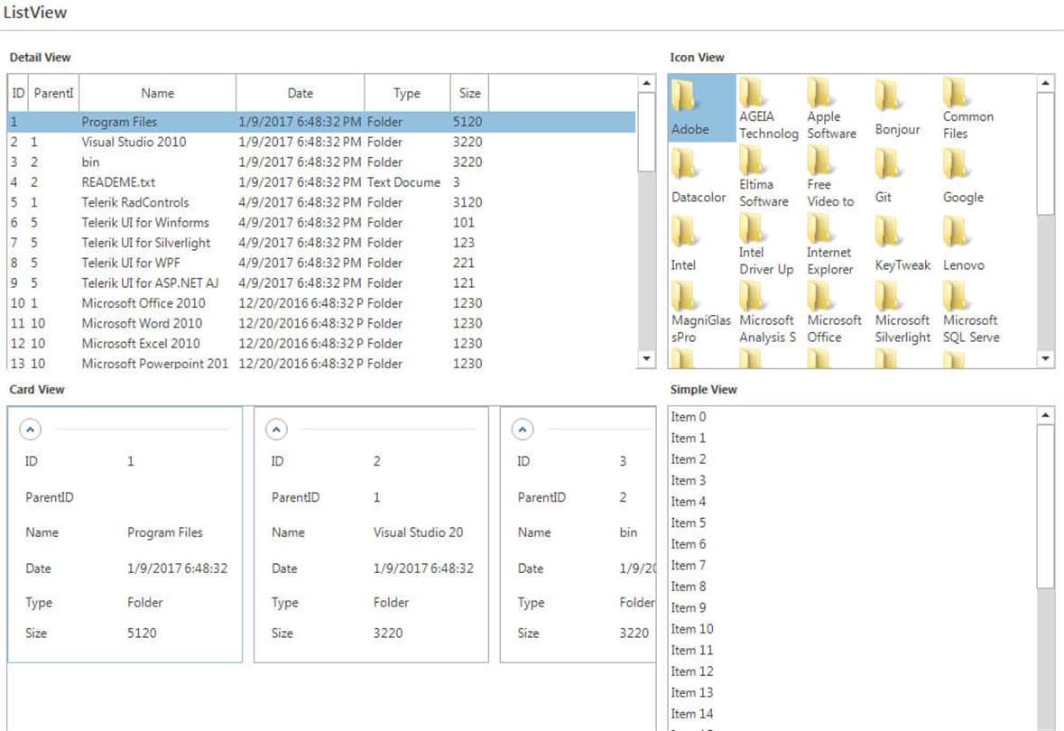
Task: Select the bin row in Detail View
Action: 321,162
